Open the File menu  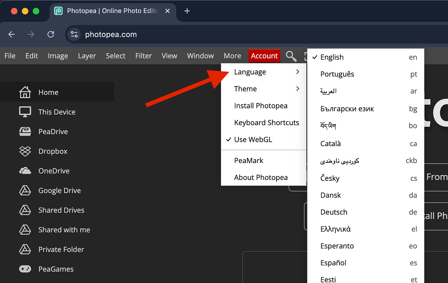[x=10, y=56]
